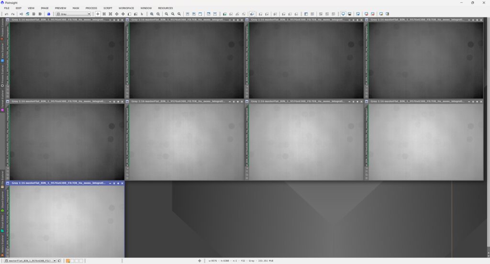The image size is (490, 264).
Task: Click the Undo icon in toolbar
Action: click(x=6, y=14)
